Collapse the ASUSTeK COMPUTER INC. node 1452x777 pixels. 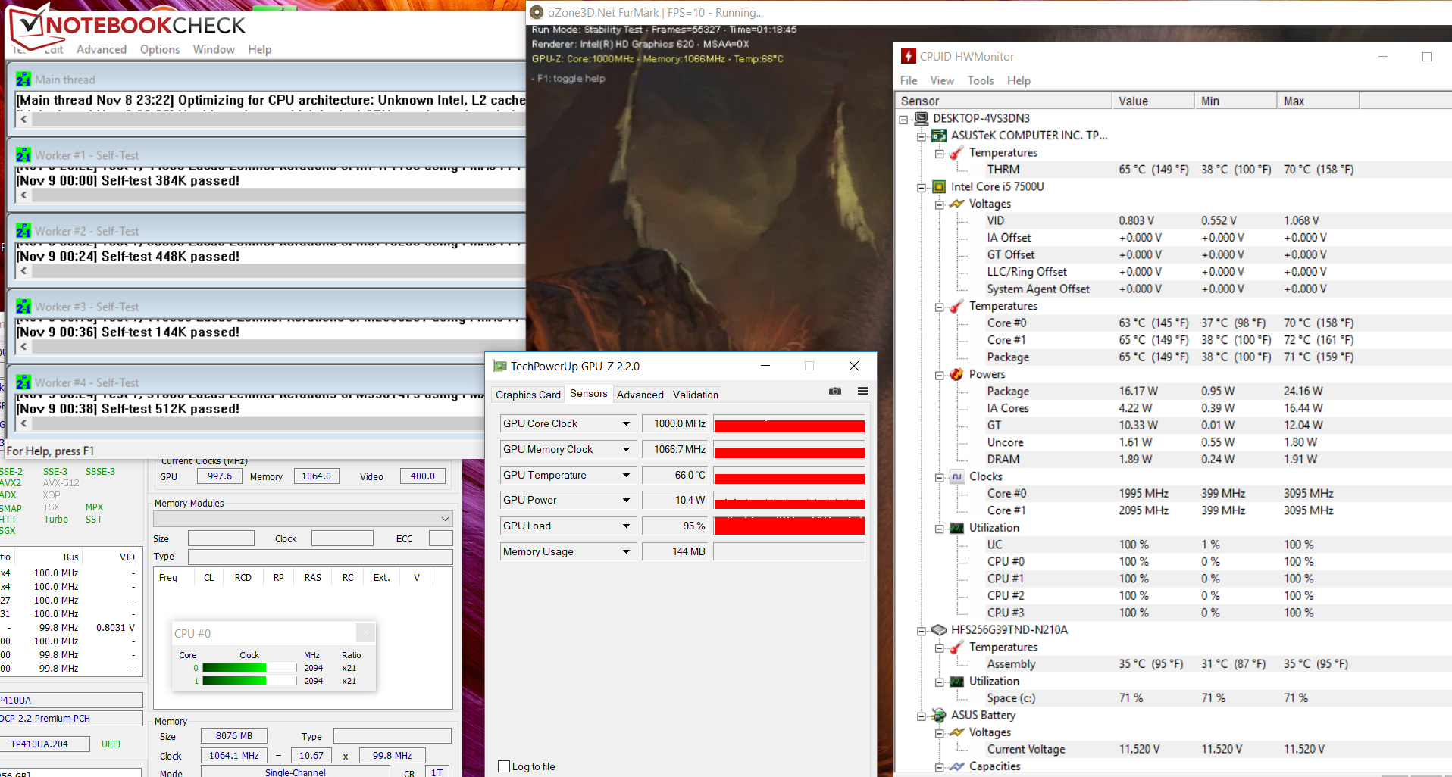[922, 136]
